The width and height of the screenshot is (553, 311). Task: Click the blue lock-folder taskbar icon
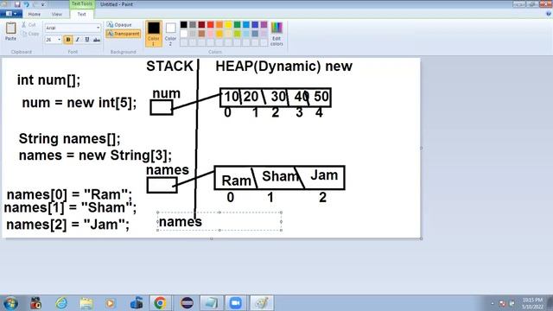click(137, 303)
